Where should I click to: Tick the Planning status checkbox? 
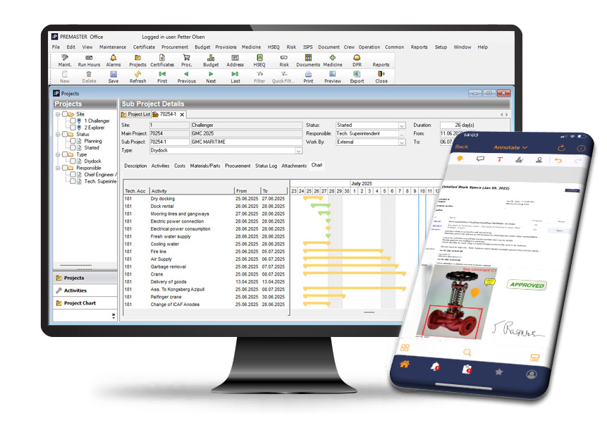(73, 141)
